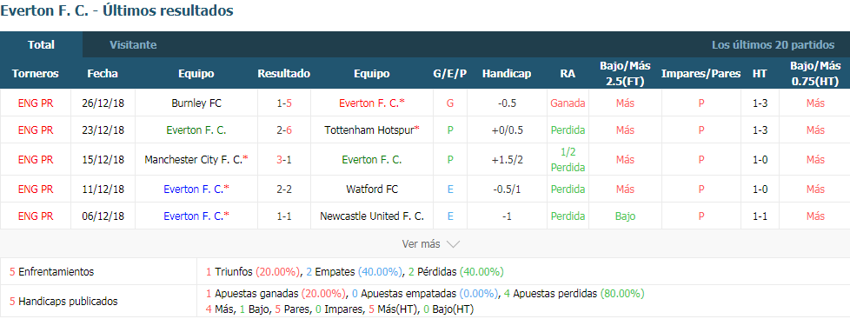Open Tottenham Hotspur team link
850x319 pixels.
coord(372,130)
